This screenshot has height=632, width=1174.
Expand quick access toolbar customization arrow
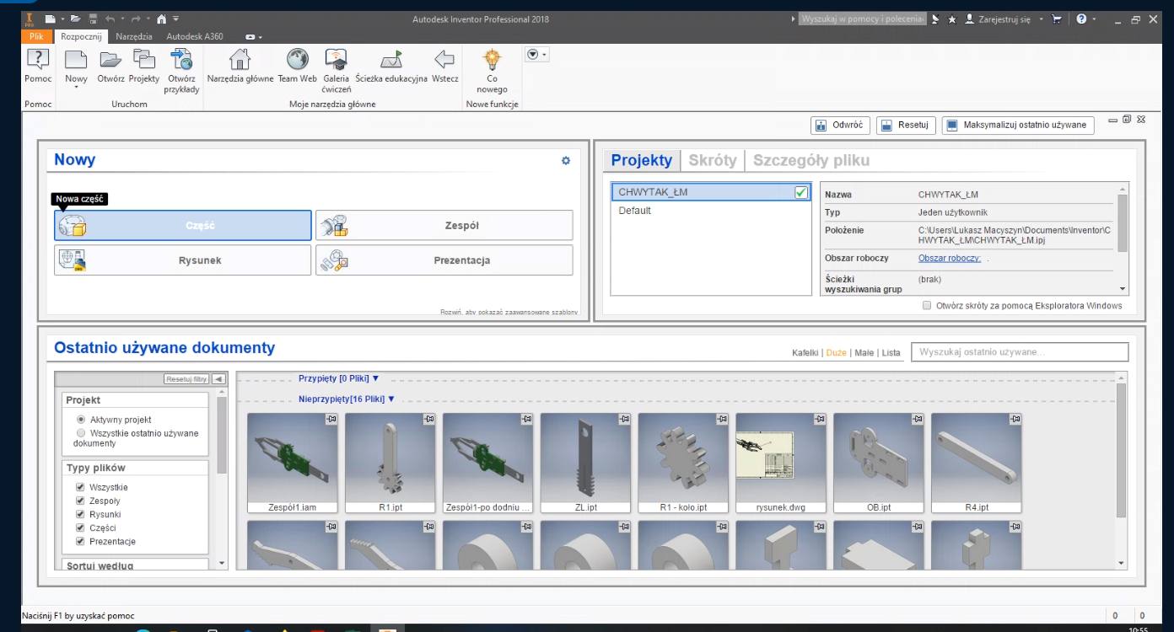176,18
